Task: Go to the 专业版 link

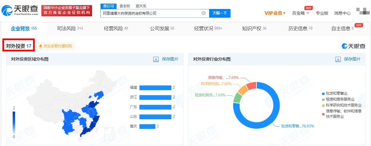Action: coord(322,13)
